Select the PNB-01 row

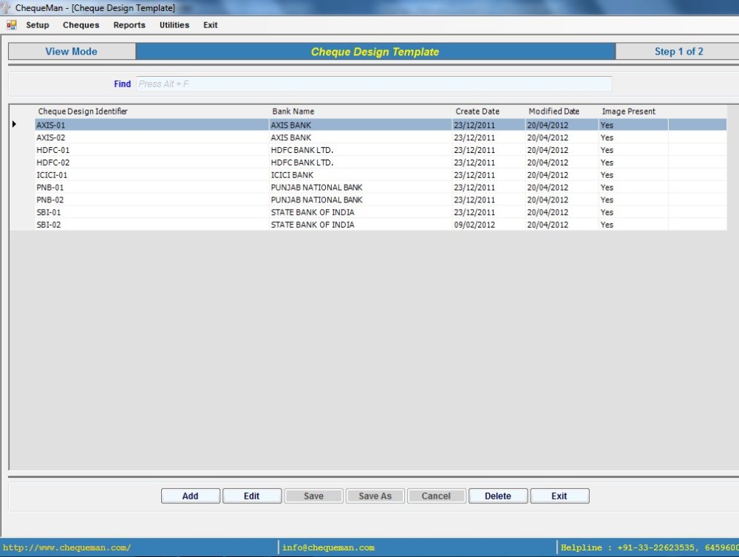381,188
